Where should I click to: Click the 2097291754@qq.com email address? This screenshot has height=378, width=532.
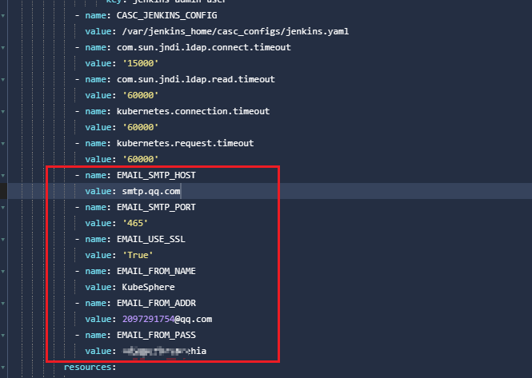pos(166,319)
